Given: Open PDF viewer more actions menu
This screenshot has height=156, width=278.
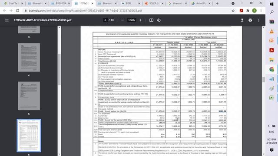Looking at the screenshot, I should click(258, 20).
